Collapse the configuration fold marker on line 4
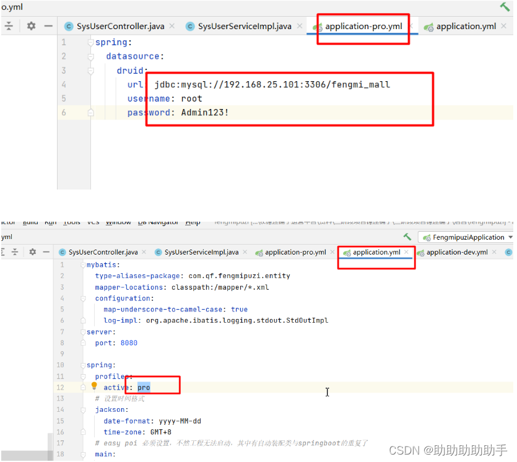The width and height of the screenshot is (517, 462). tap(83, 299)
